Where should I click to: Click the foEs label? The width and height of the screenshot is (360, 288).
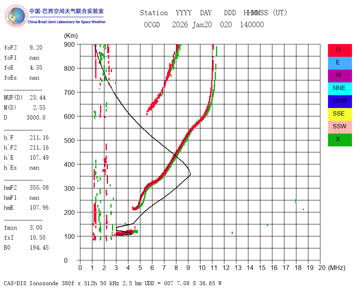coord(10,78)
